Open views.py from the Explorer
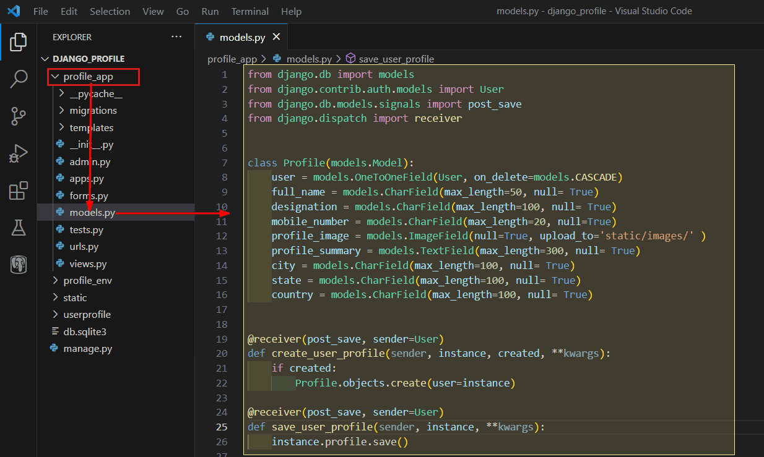This screenshot has height=457, width=764. [87, 263]
